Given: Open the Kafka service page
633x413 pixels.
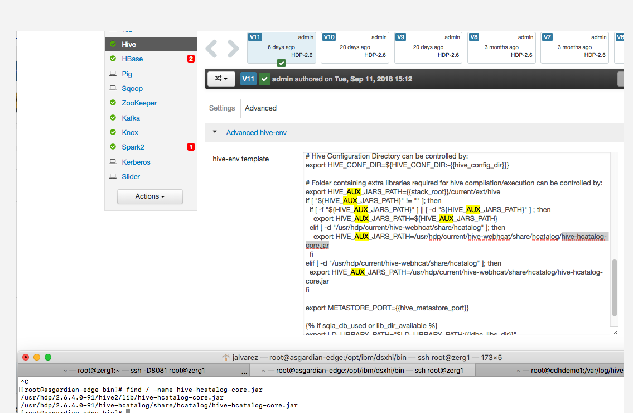Looking at the screenshot, I should (x=131, y=118).
